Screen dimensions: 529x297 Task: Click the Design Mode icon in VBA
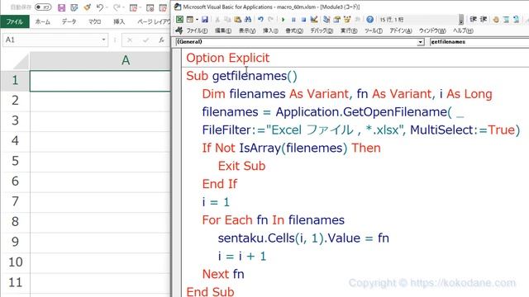coord(314,20)
